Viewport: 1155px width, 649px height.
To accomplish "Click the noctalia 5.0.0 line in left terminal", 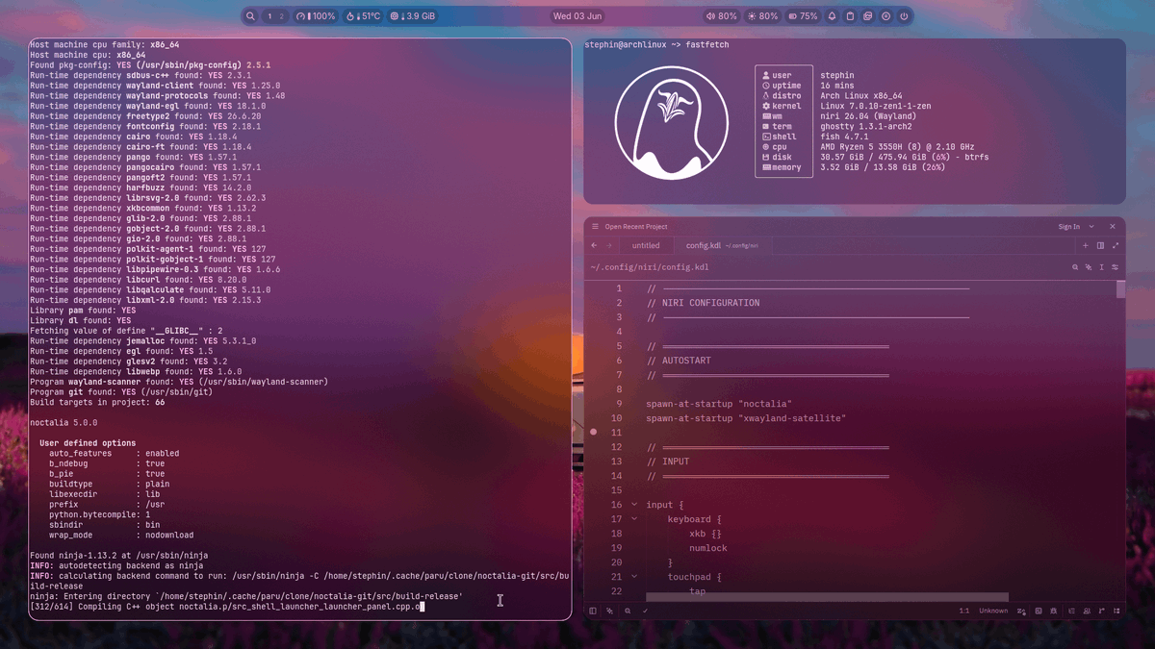I will click(64, 423).
